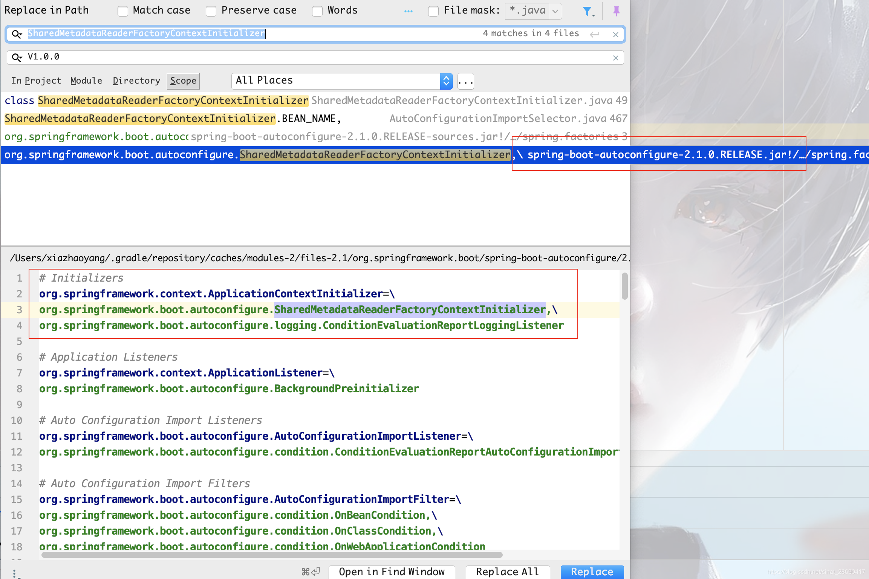
Task: Switch to the Directory tab
Action: point(136,81)
